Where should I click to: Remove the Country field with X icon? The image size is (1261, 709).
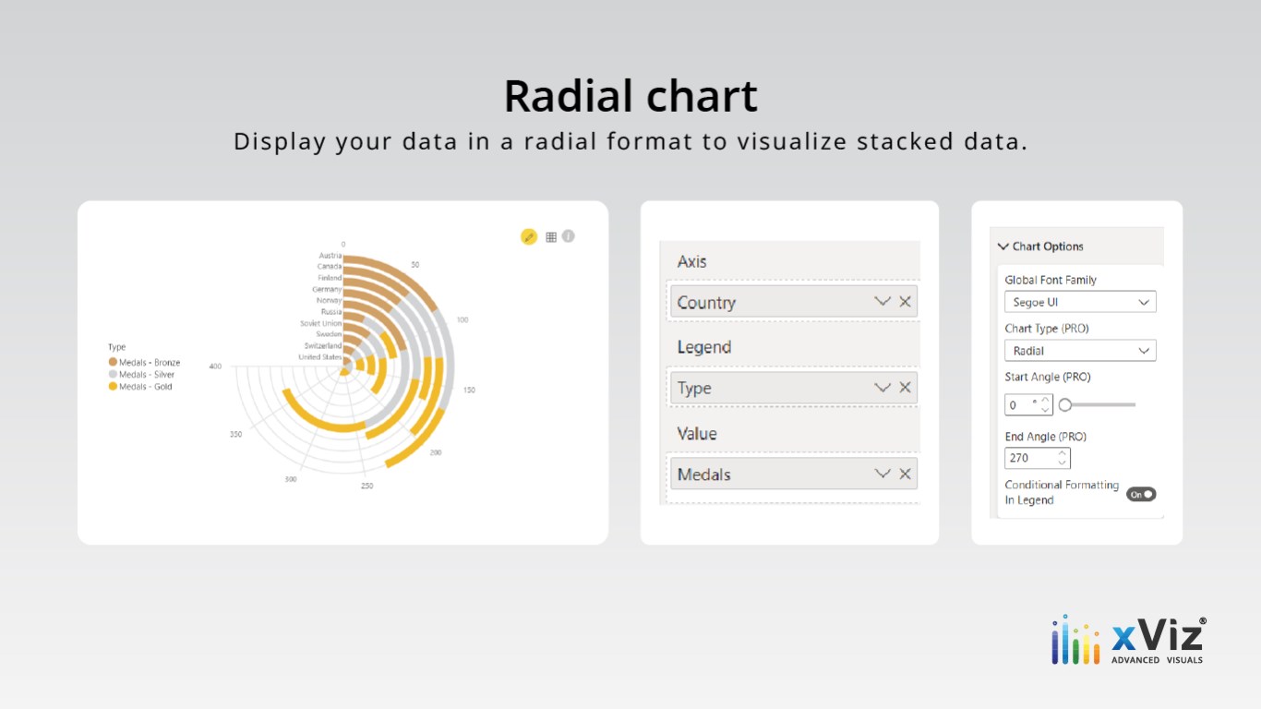tap(905, 302)
